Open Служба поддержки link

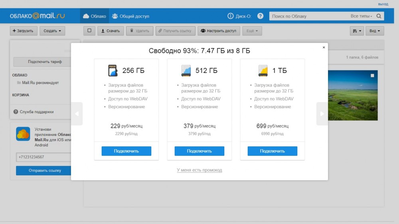tap(34, 112)
